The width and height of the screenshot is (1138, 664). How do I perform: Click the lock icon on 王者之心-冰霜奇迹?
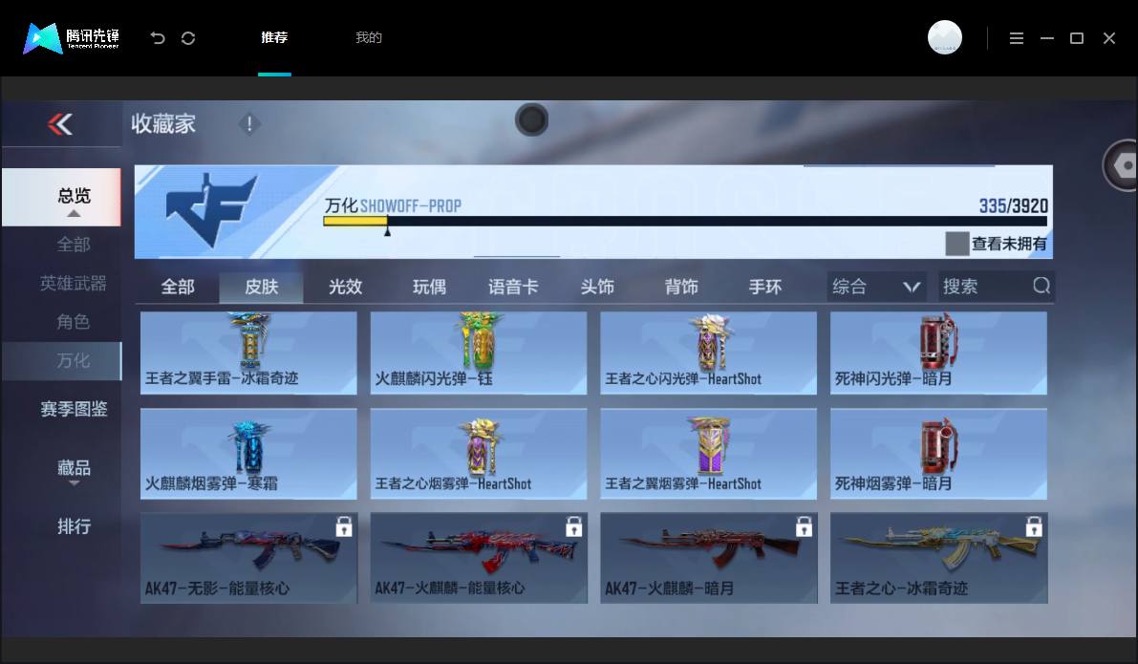tap(1034, 526)
